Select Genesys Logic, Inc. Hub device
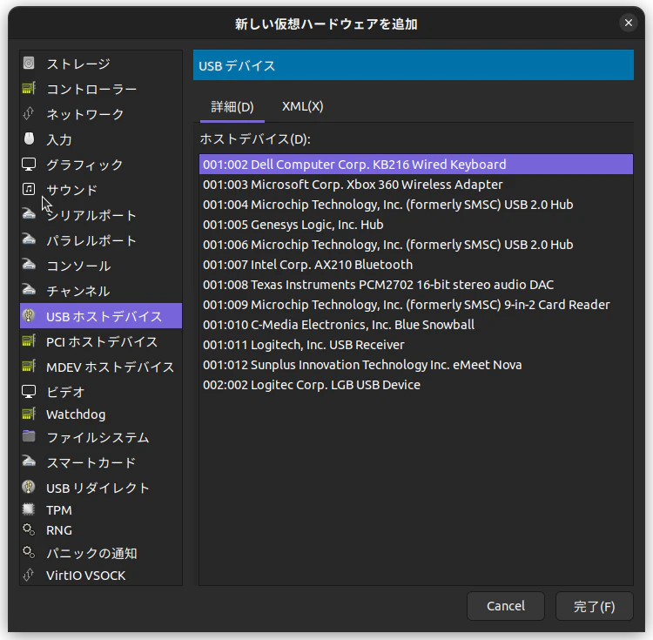This screenshot has width=653, height=640. (x=415, y=224)
